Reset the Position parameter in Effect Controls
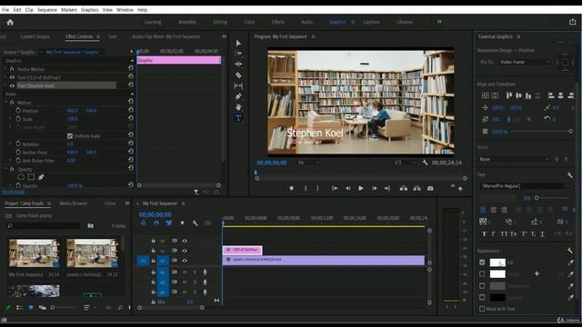Image resolution: width=582 pixels, height=327 pixels. 131,110
